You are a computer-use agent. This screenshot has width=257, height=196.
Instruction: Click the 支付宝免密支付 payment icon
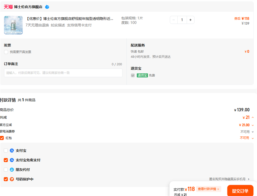pyautogui.click(x=12, y=160)
